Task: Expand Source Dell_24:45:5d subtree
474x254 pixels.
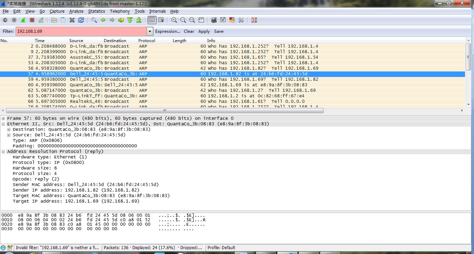Action: 9,135
